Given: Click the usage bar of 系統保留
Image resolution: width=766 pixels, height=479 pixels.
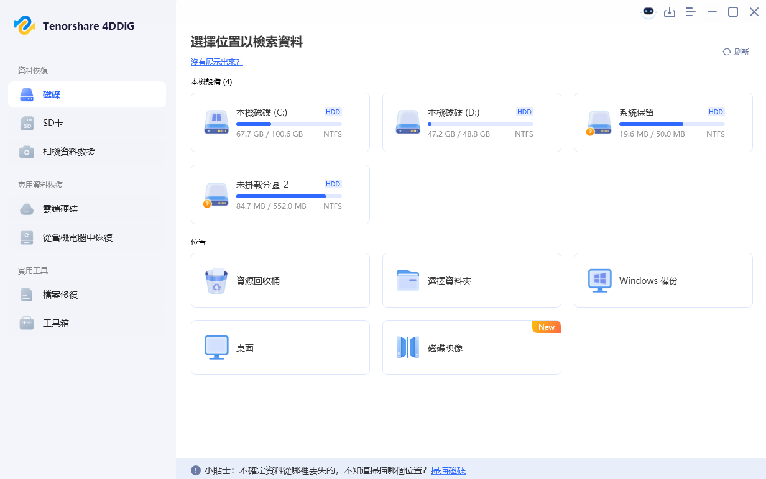Looking at the screenshot, I should point(672,124).
